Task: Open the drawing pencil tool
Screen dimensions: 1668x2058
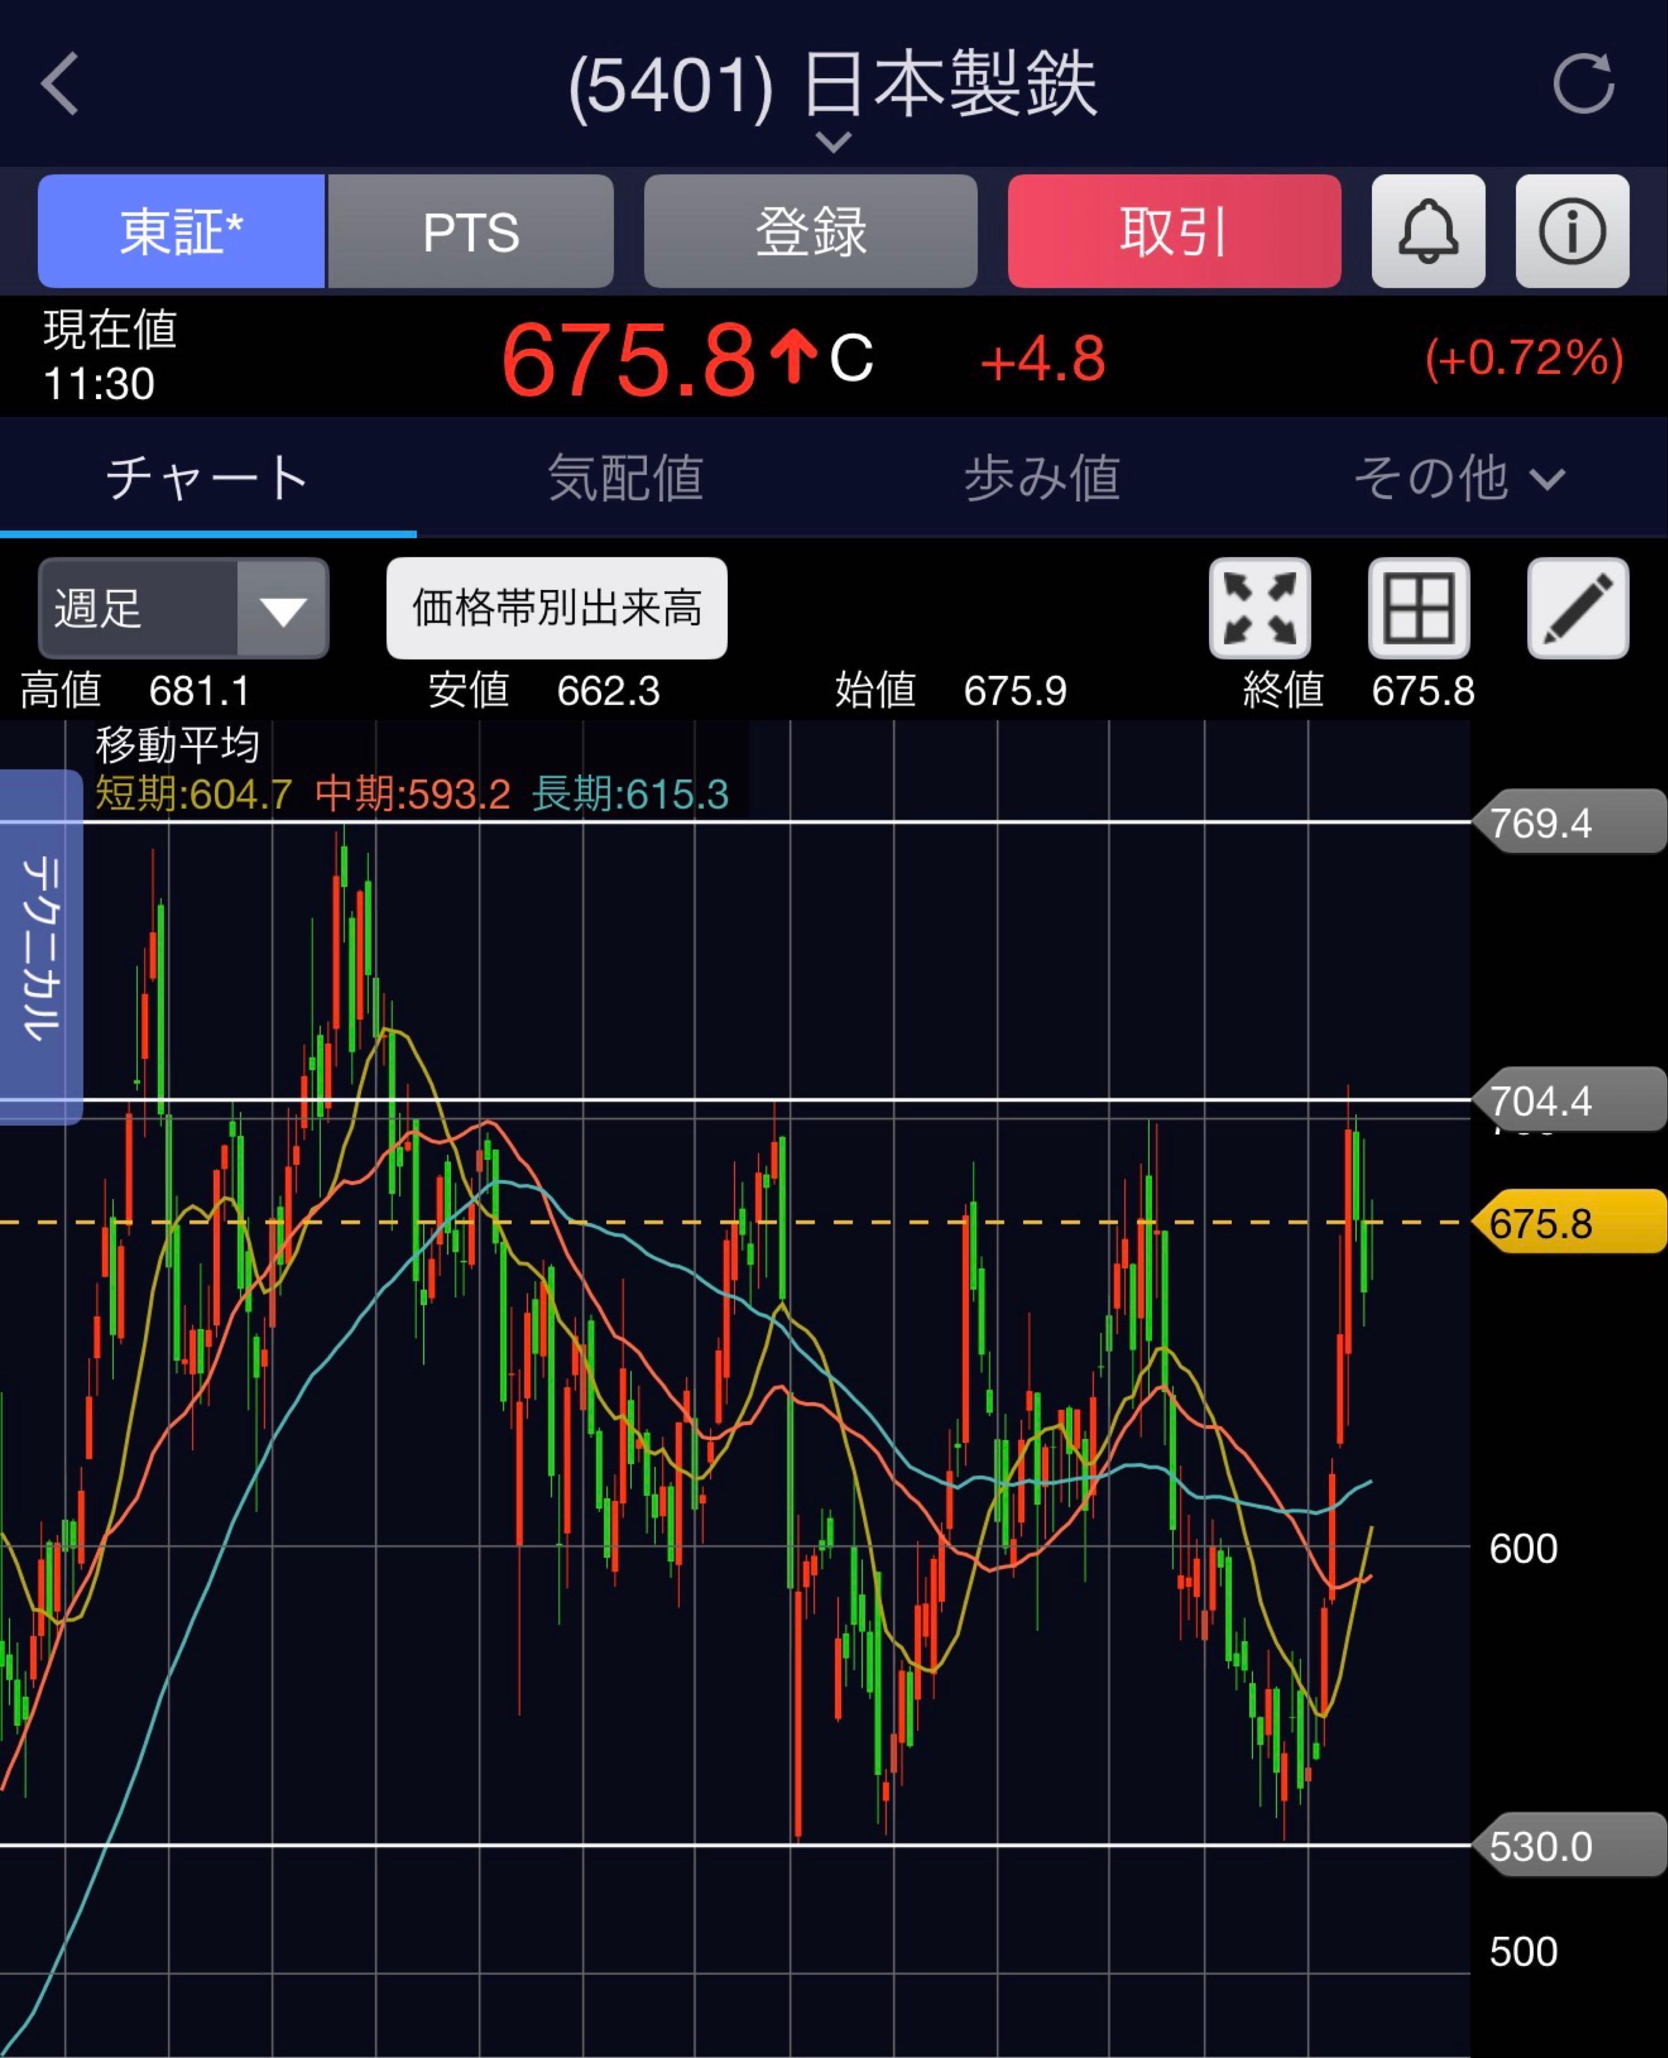Action: pos(1579,608)
